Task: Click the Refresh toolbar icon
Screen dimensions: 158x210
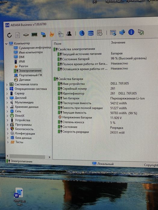Action: tap(9, 35)
